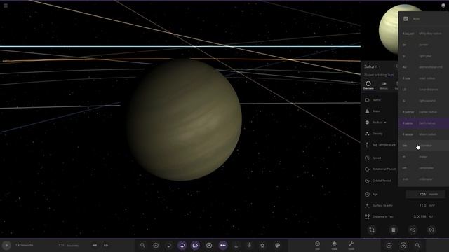The width and height of the screenshot is (449, 252).
Task: Click the Orbital Period icon
Action: point(367,181)
